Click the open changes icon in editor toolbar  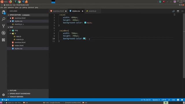point(173,11)
